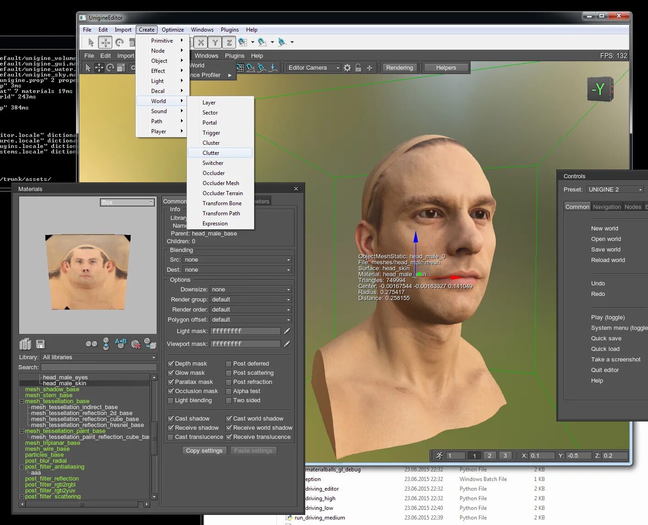Image resolution: width=648 pixels, height=525 pixels.
Task: Open the Src blending dropdown
Action: (x=237, y=260)
